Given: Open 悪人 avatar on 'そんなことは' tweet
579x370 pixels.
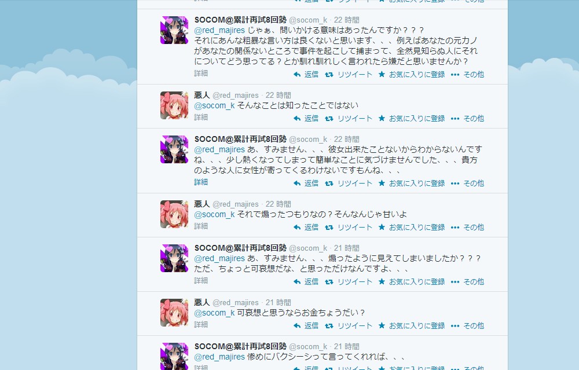Looking at the screenshot, I should 174,105.
